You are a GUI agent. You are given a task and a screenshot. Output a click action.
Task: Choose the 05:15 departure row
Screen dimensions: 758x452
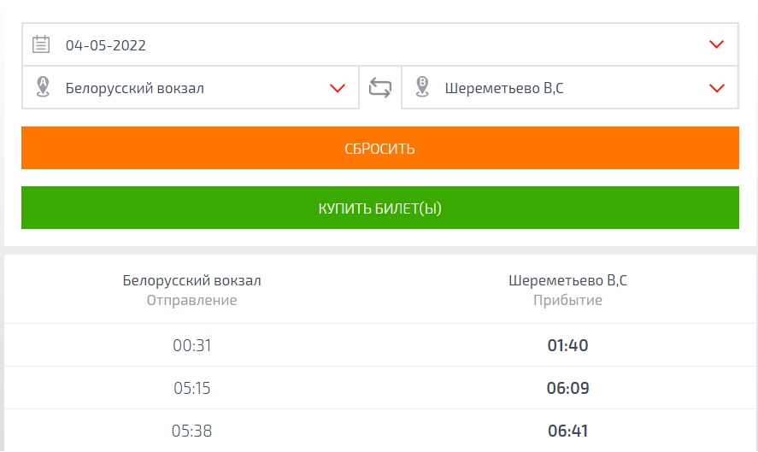click(192, 389)
